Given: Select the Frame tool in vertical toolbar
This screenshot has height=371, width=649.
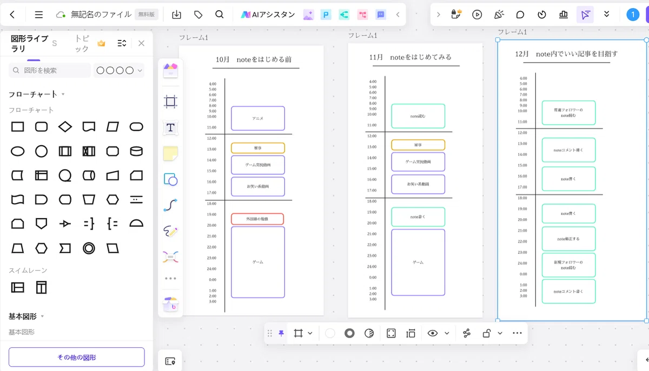Looking at the screenshot, I should pos(170,101).
